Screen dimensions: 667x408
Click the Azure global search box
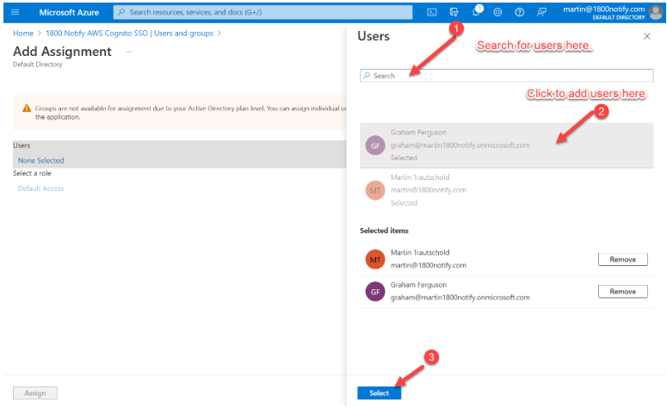point(262,12)
